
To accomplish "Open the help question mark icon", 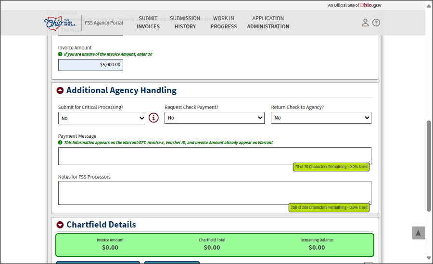I will [x=376, y=23].
